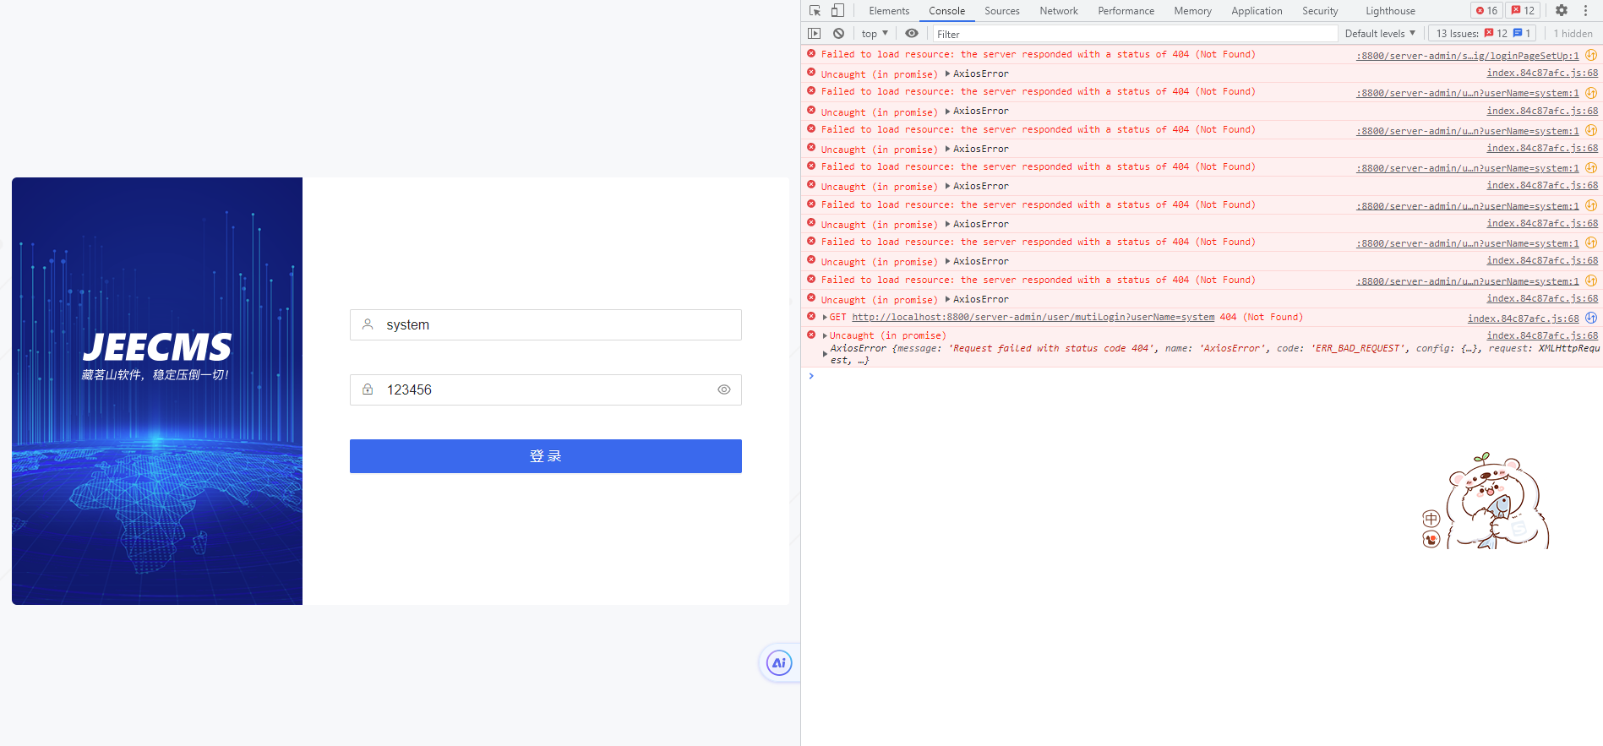Screen dimensions: 1603x746
Task: Open the top JavaScript context dropdown
Action: tap(875, 34)
